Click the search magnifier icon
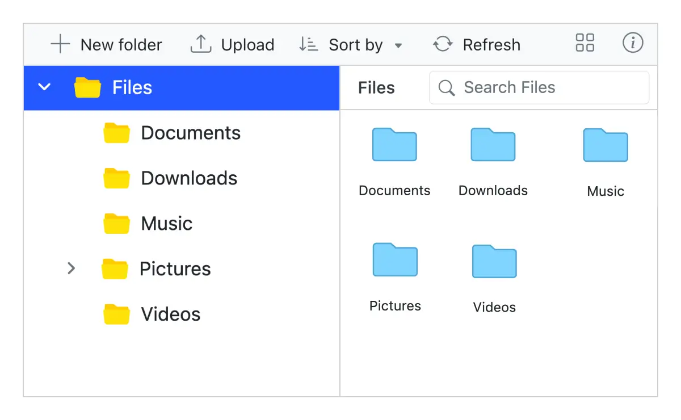 click(x=446, y=87)
